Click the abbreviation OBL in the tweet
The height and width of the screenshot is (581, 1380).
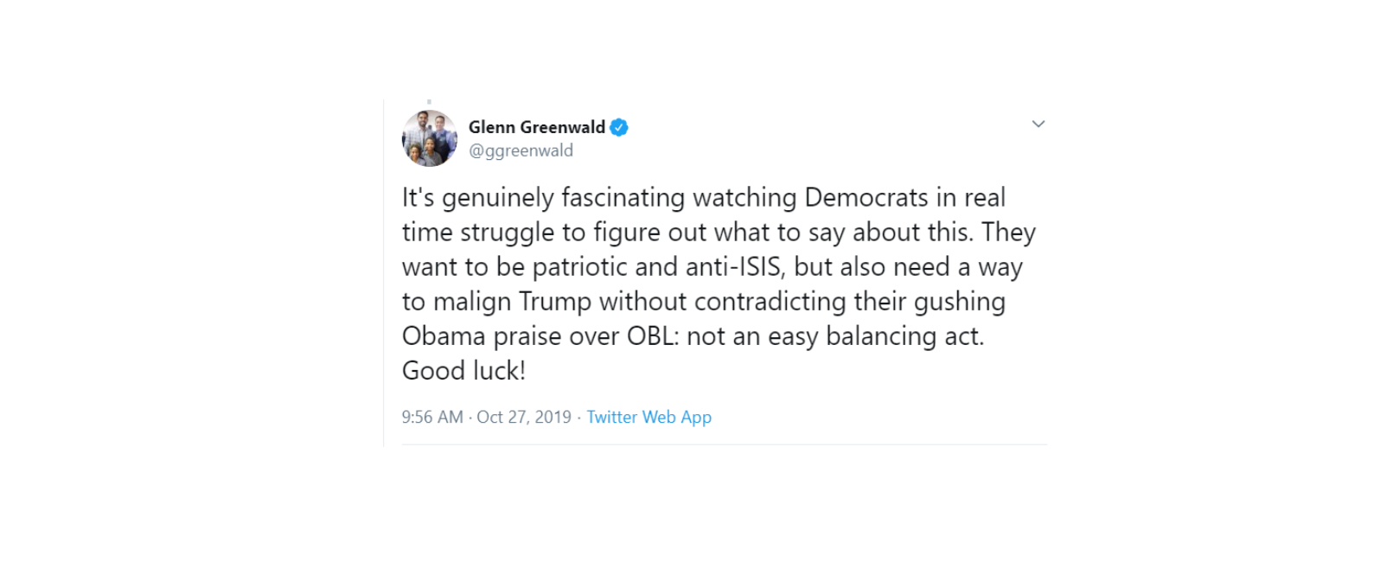tap(652, 336)
